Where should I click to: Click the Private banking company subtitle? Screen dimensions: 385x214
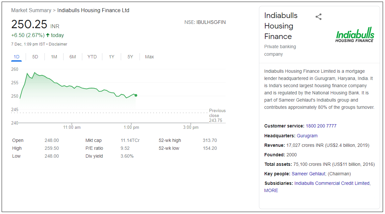click(x=280, y=50)
